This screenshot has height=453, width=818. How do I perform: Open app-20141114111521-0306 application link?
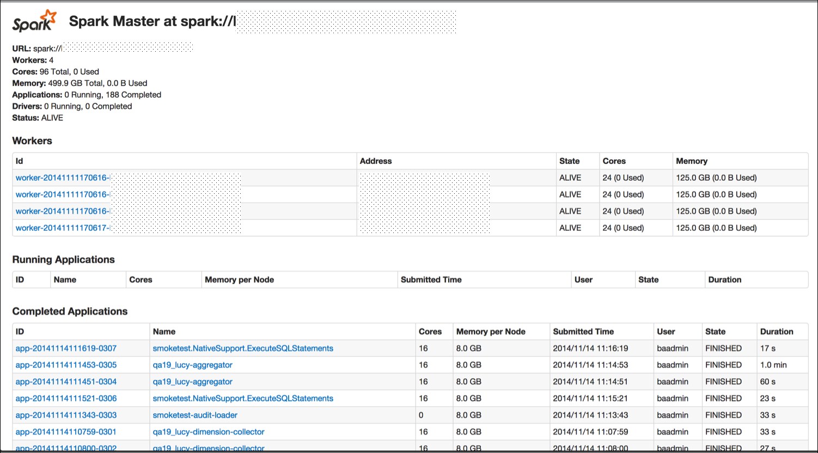66,399
